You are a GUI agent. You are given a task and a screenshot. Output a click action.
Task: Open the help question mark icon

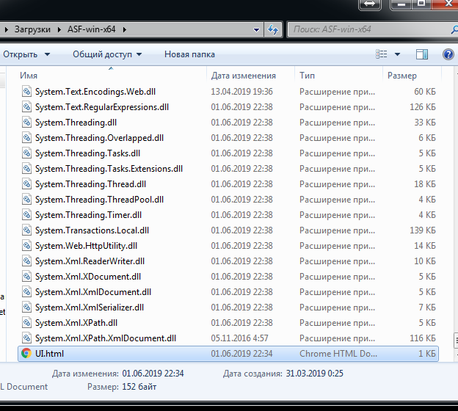point(448,54)
